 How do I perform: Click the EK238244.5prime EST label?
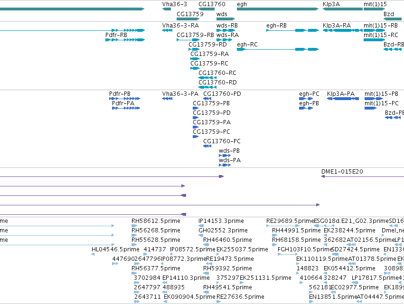(x=349, y=230)
